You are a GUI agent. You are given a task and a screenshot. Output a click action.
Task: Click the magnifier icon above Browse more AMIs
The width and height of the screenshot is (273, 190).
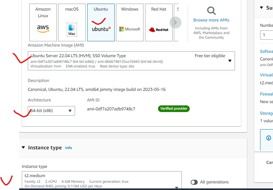(211, 11)
